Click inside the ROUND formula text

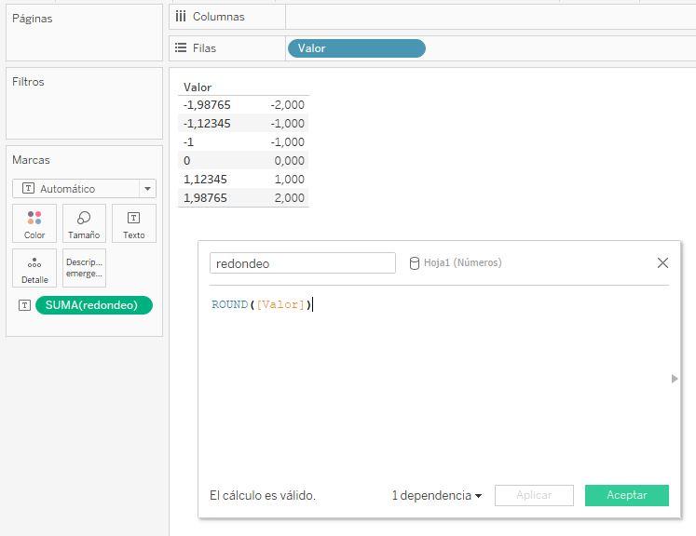[x=261, y=305]
